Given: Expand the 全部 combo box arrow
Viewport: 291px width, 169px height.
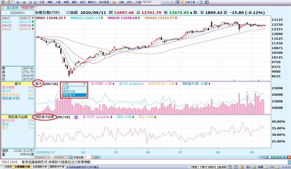Looking at the screenshot, I should [x=85, y=84].
